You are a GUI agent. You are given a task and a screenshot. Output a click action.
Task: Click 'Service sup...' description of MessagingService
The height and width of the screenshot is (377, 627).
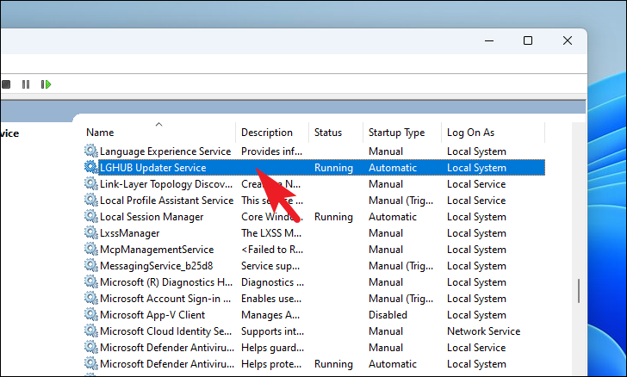point(270,266)
